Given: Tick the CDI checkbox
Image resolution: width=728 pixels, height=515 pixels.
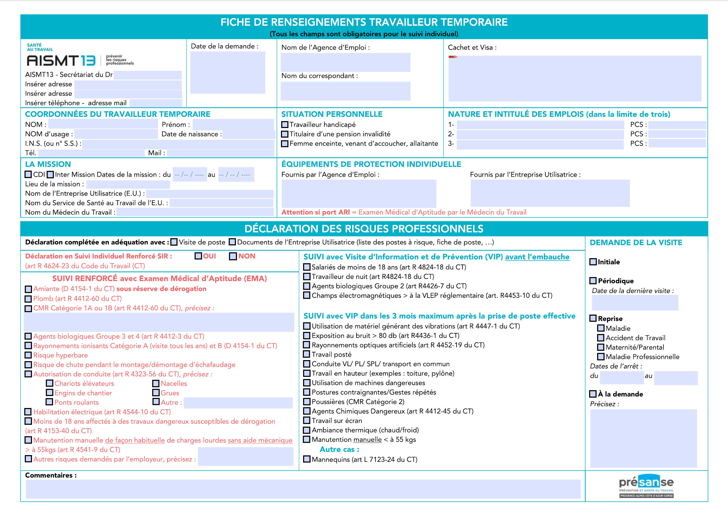Looking at the screenshot, I should 28,174.
